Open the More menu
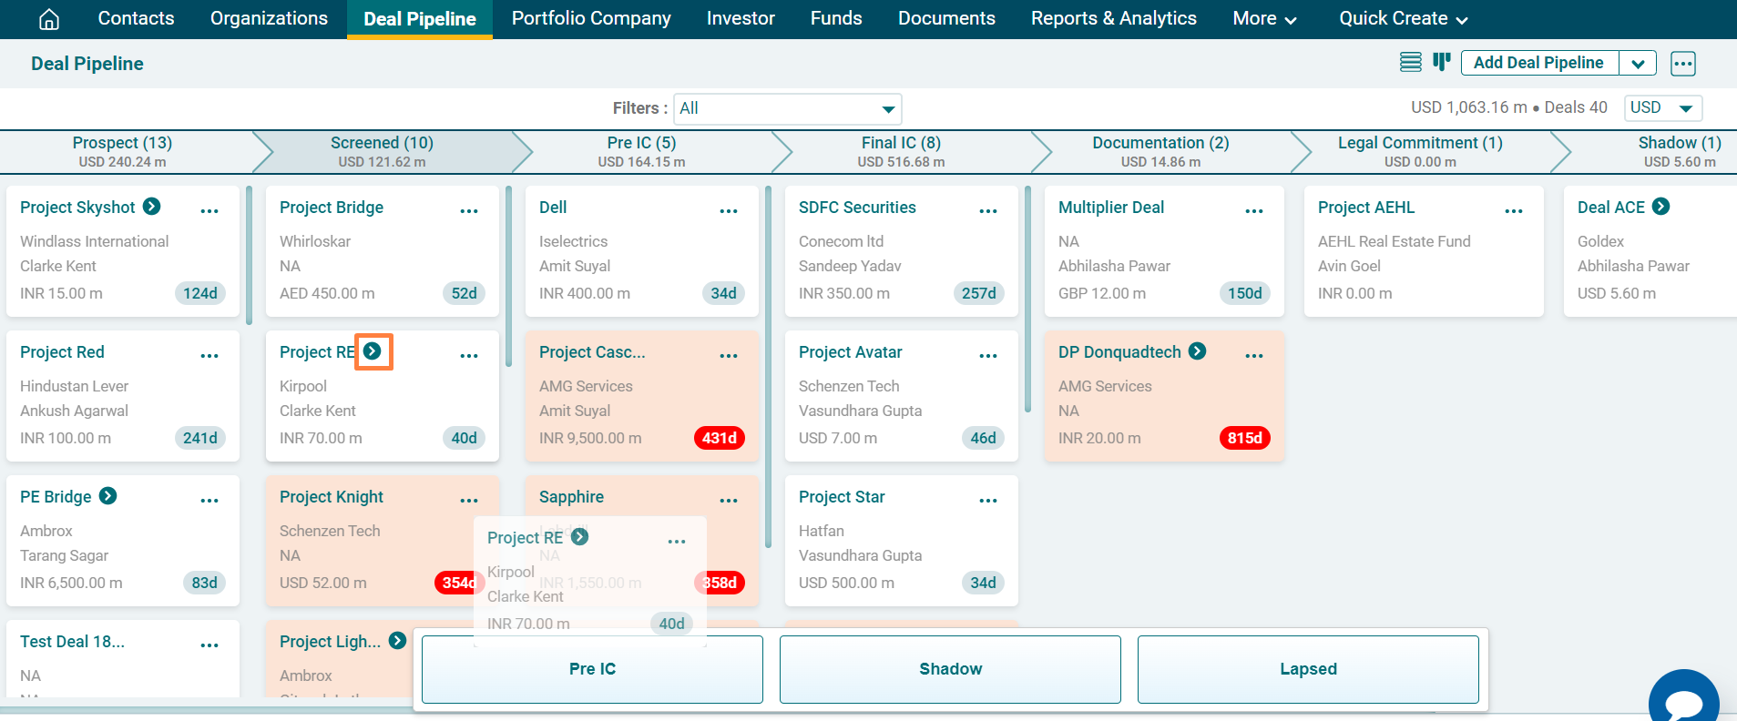 coord(1263,19)
